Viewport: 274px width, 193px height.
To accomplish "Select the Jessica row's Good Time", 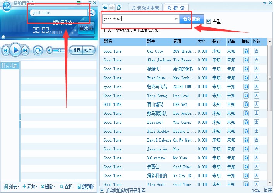I will tap(183, 149).
